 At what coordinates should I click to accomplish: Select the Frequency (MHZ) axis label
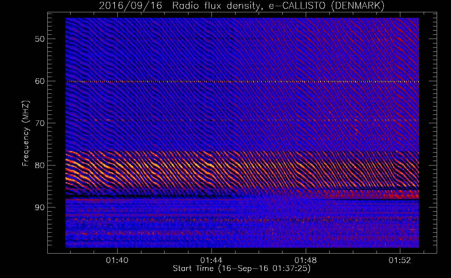(26, 133)
